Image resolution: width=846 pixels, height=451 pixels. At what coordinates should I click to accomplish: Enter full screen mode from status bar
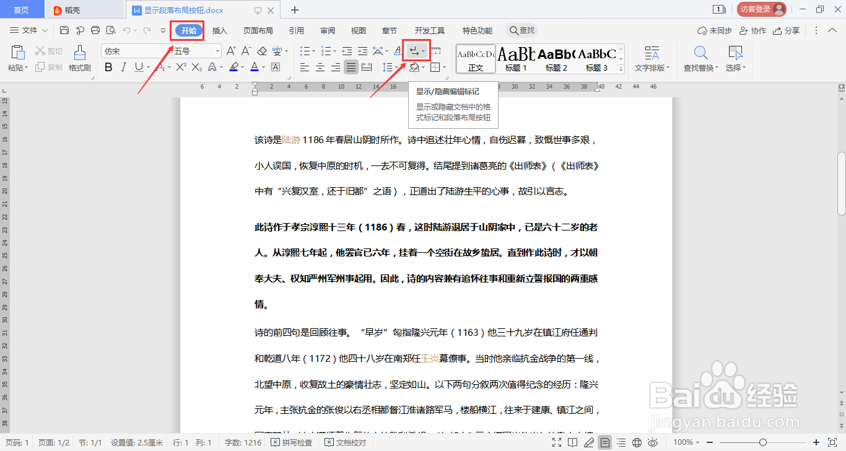(x=556, y=442)
